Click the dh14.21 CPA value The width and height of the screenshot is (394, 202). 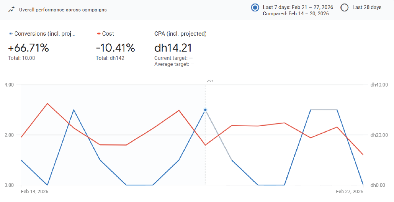pos(173,48)
